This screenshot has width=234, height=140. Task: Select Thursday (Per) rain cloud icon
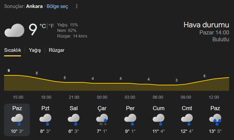point(130,119)
